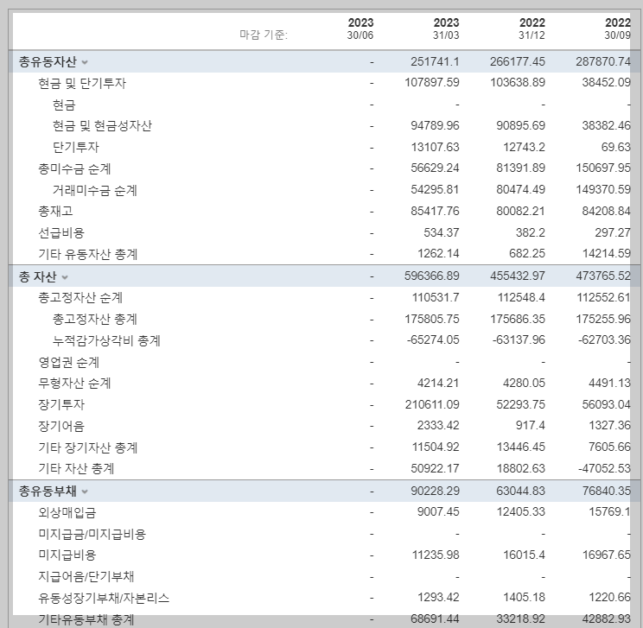Screen dimensions: 643x628
Task: Click the 거래미수금 순계 row label
Action: point(95,190)
